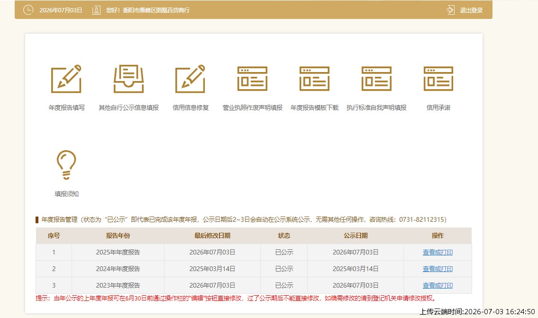Open 查看或打印 for the 2025年年度报告
The width and height of the screenshot is (538, 318).
point(438,252)
